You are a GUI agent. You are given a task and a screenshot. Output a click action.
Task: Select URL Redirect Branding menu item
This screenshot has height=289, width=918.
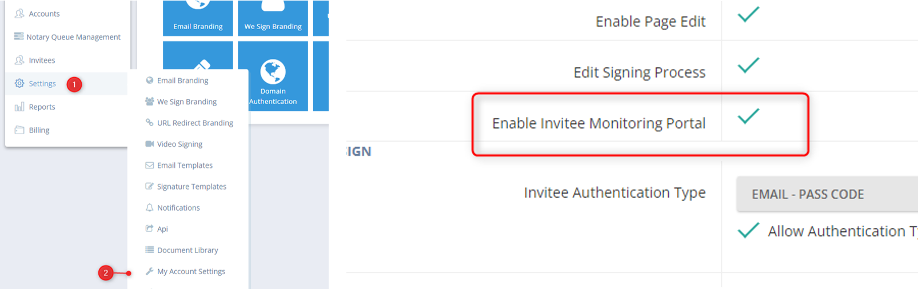click(x=195, y=123)
